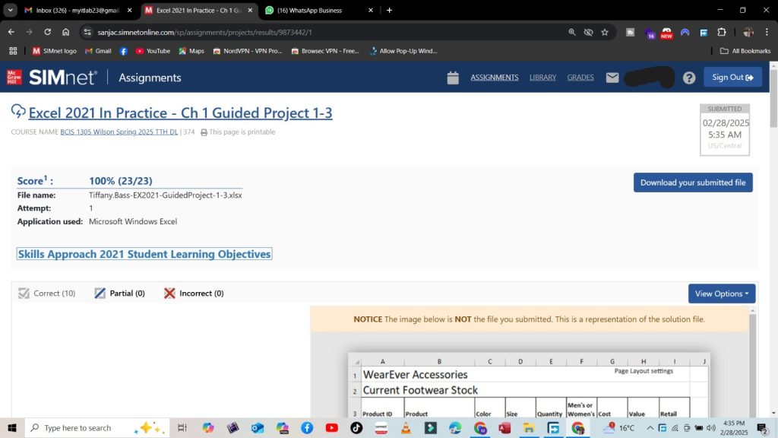
Task: Close the WhatsApp Business tab
Action: coord(370,10)
